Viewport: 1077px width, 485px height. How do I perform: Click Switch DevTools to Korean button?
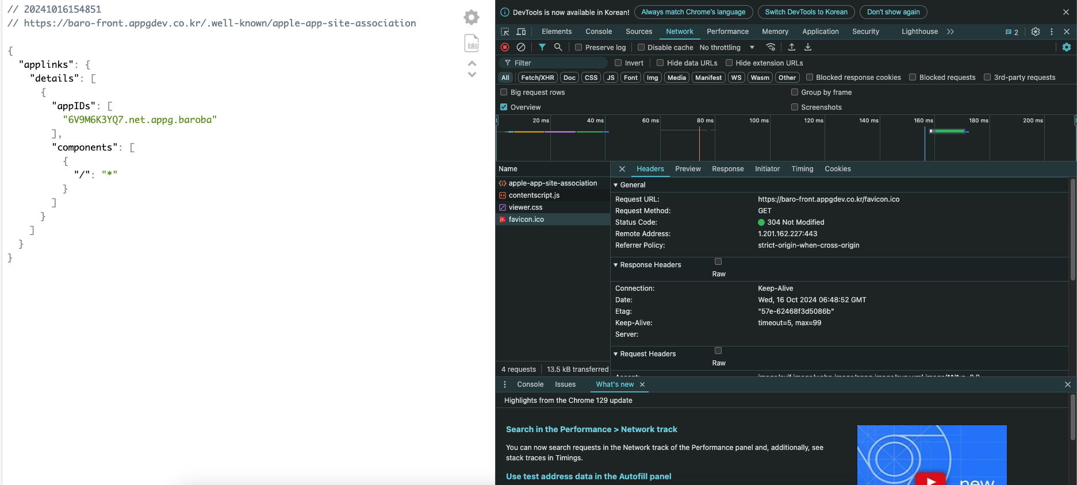pos(806,12)
